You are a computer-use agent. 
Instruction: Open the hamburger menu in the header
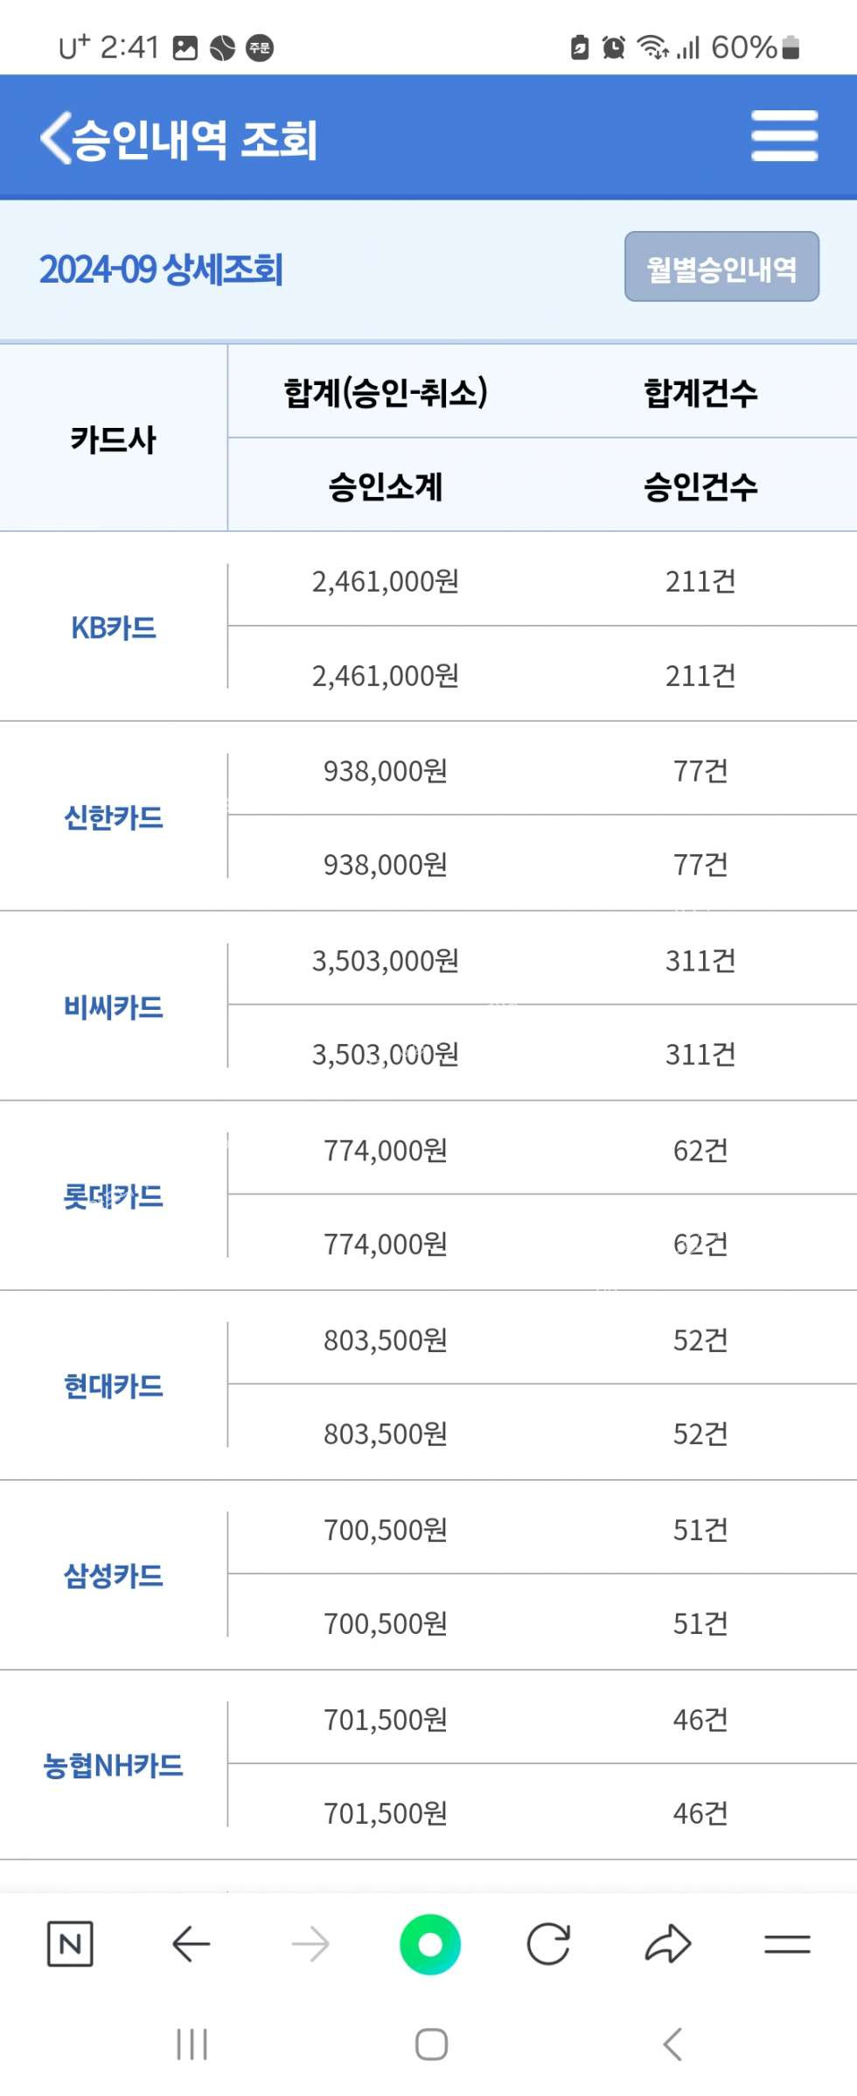(x=784, y=136)
